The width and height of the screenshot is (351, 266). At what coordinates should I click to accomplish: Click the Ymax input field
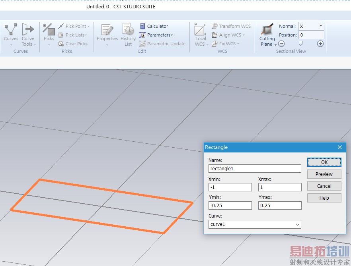click(280, 206)
